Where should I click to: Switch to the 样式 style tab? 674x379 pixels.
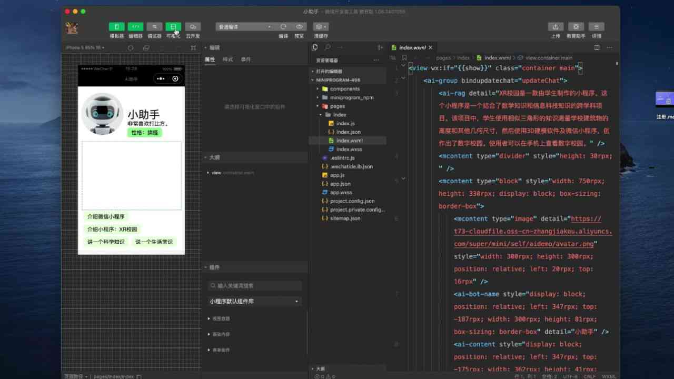pos(227,59)
